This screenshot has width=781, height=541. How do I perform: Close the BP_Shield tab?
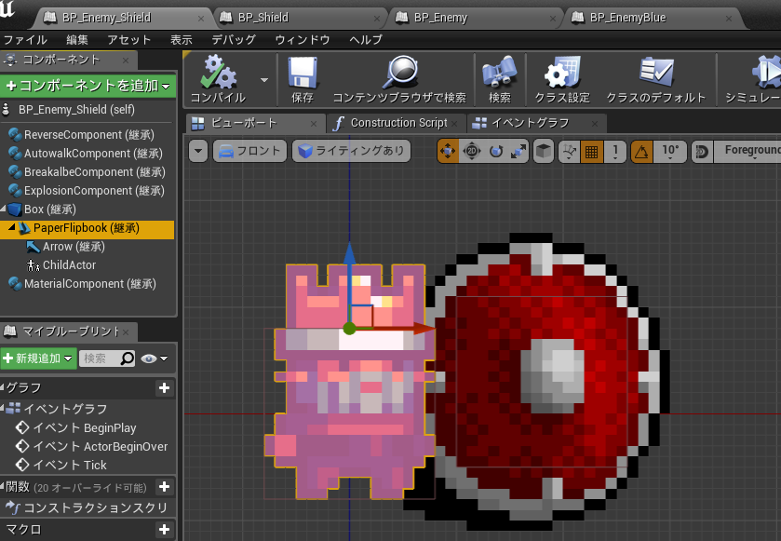point(377,19)
